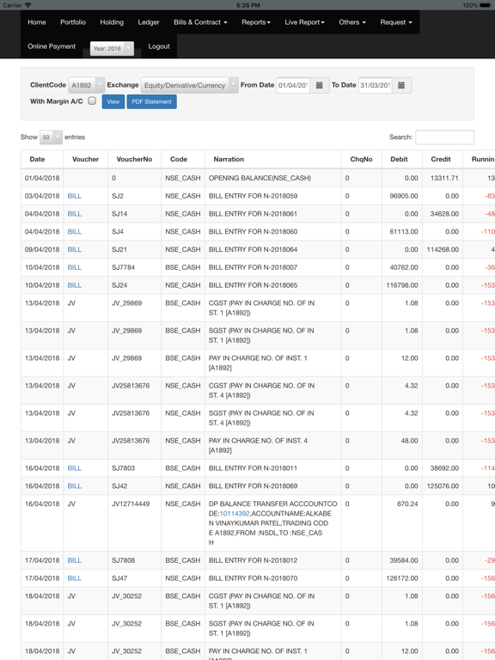Select credit value 125076.00
This screenshot has height=660, width=495.
point(443,486)
